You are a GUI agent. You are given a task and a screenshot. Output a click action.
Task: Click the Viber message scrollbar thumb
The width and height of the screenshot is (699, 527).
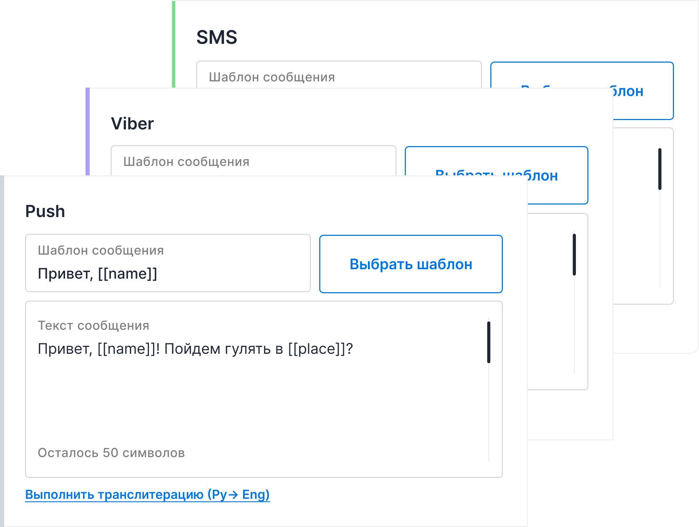tap(574, 255)
